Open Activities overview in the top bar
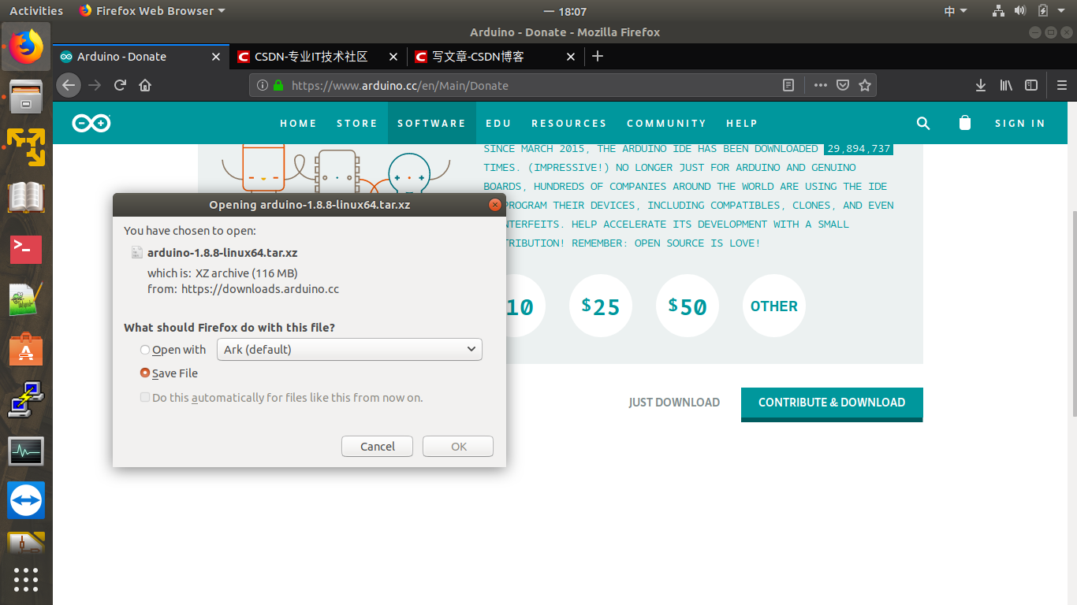 35,11
